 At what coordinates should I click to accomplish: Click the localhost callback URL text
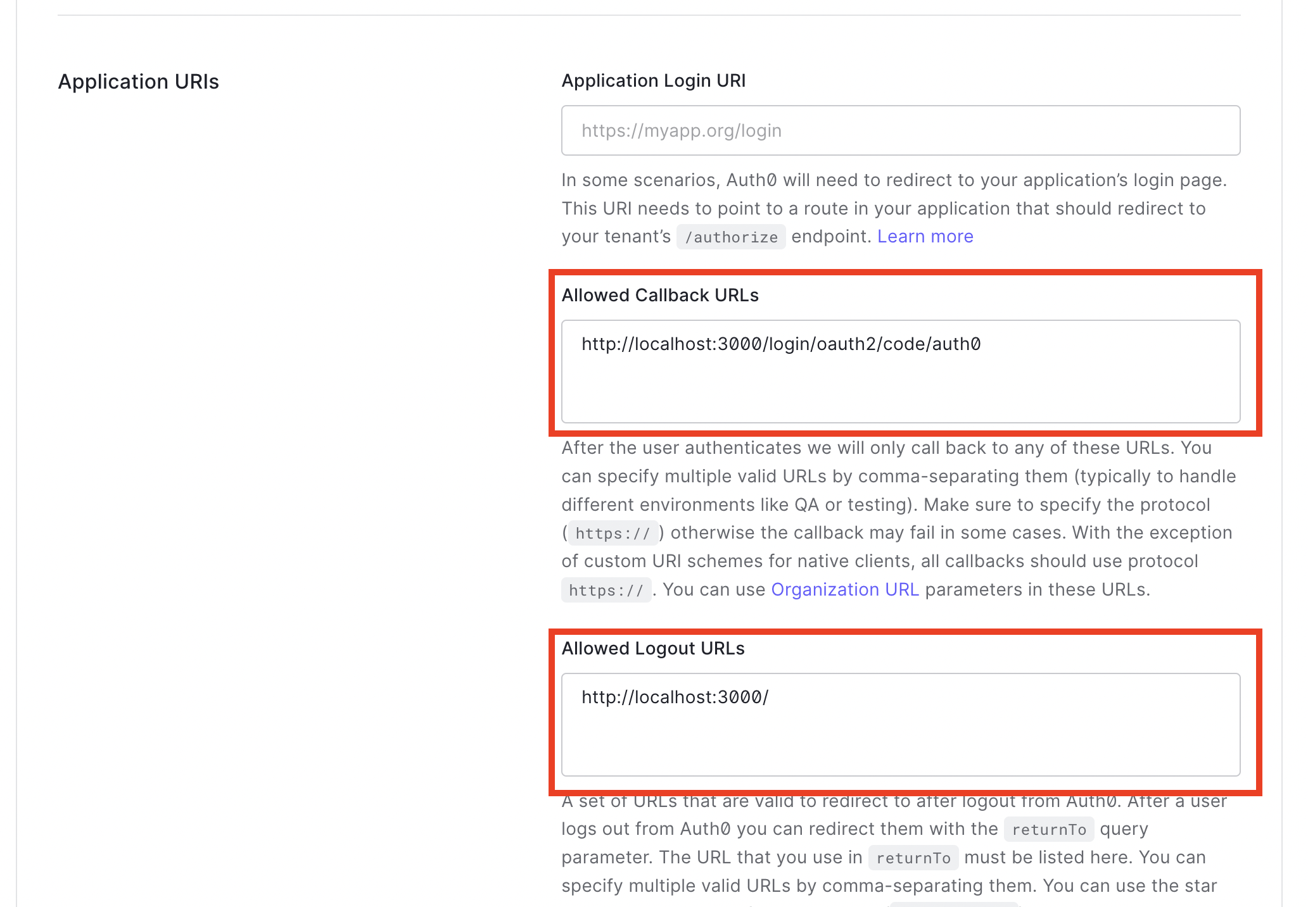[781, 344]
